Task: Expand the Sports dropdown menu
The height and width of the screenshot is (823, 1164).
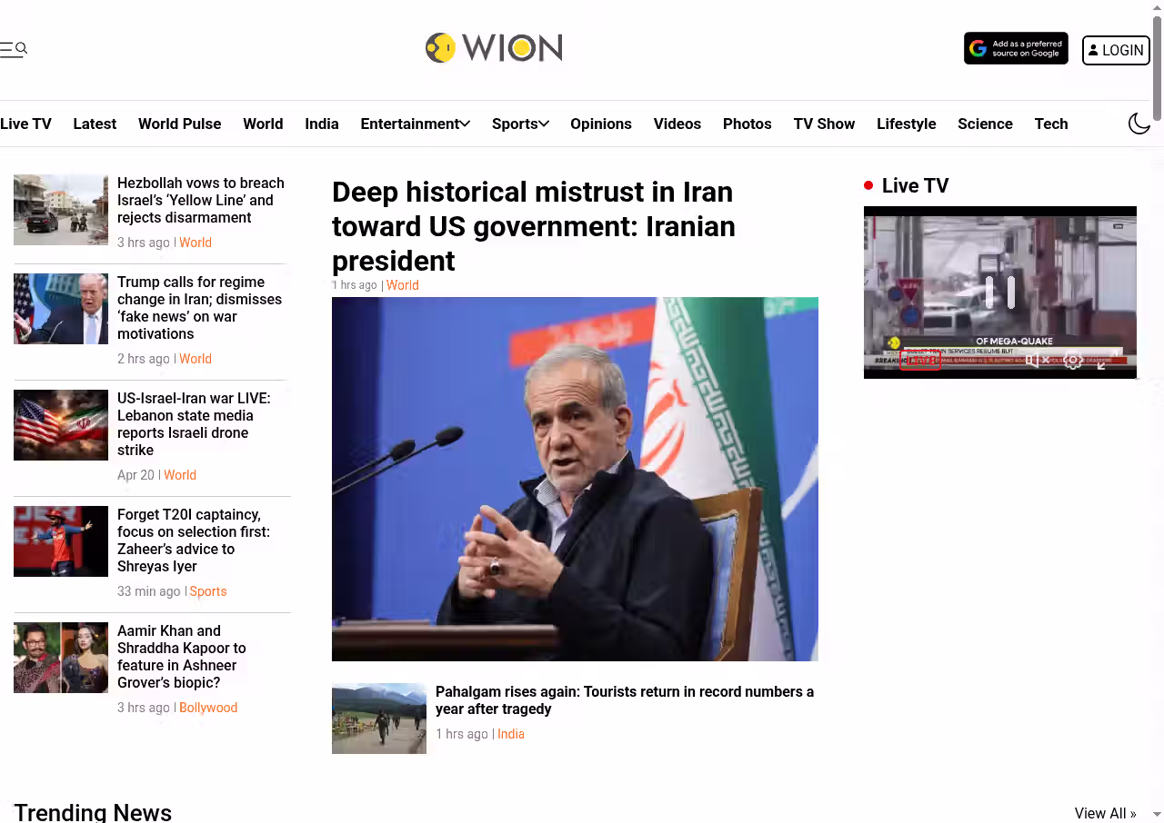Action: [520, 124]
